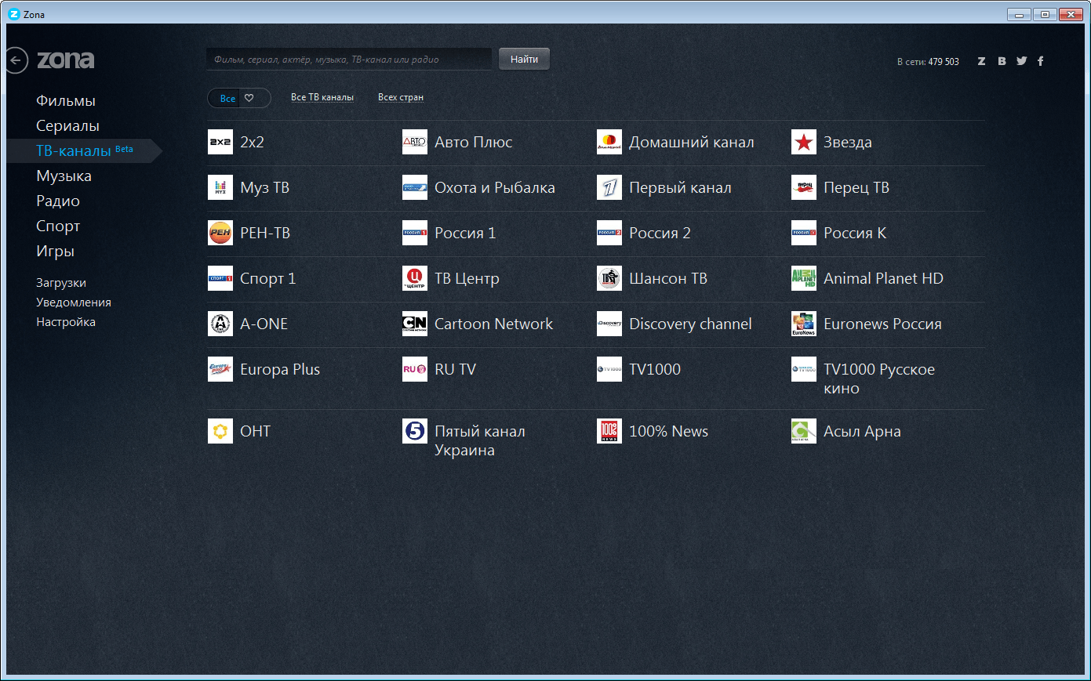Open the Авто Плюс channel logo
This screenshot has width=1091, height=681.
(x=415, y=142)
